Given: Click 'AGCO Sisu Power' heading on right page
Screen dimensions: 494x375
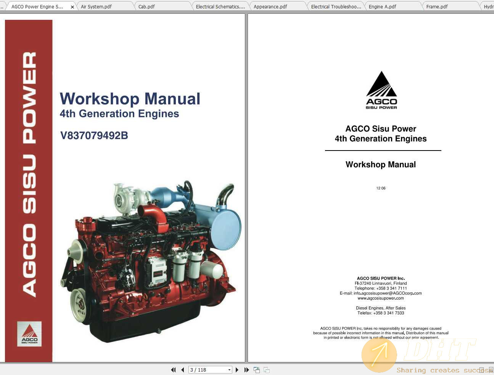Looking at the screenshot, I should (381, 129).
